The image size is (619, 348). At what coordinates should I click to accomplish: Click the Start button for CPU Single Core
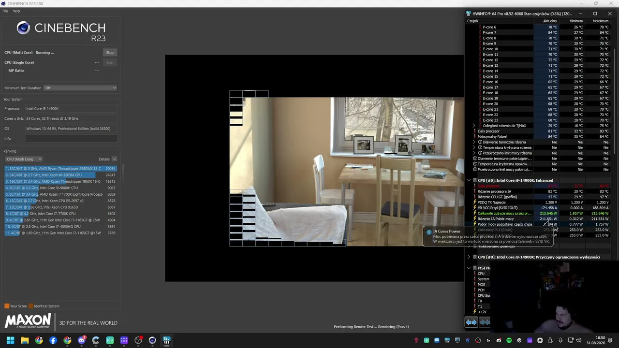click(x=110, y=62)
